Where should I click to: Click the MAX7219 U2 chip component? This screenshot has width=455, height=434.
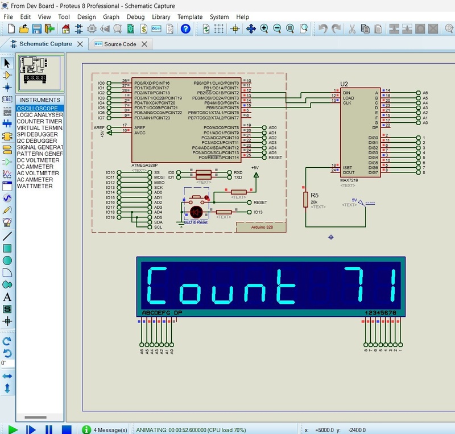[x=360, y=133]
